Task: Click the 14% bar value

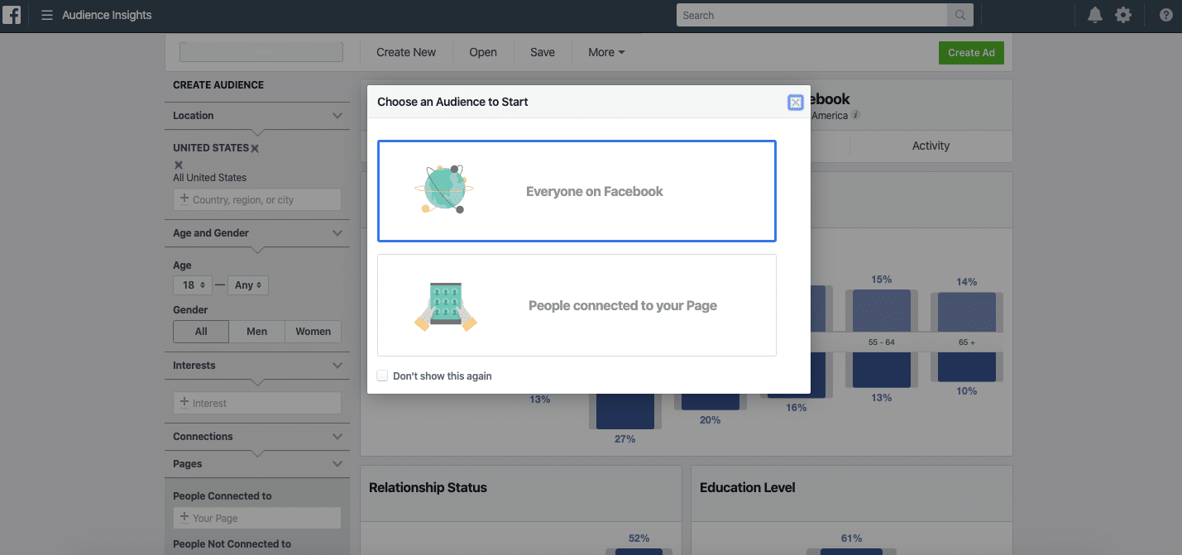Action: pos(967,282)
